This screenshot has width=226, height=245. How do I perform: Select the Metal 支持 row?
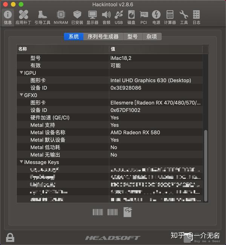point(110,125)
